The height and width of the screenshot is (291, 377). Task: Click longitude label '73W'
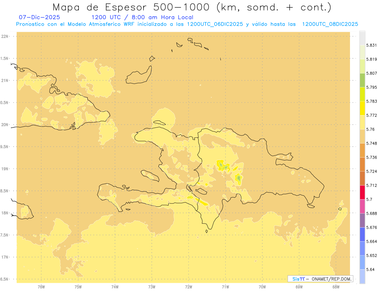tap(152, 287)
